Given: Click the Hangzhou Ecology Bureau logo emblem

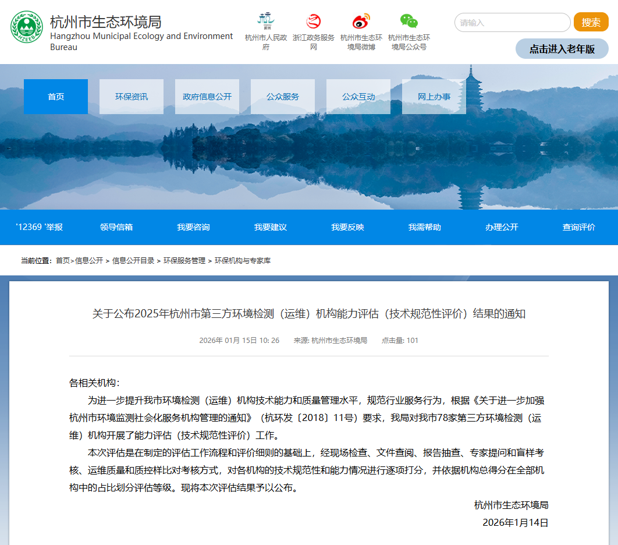Looking at the screenshot, I should tap(27, 27).
